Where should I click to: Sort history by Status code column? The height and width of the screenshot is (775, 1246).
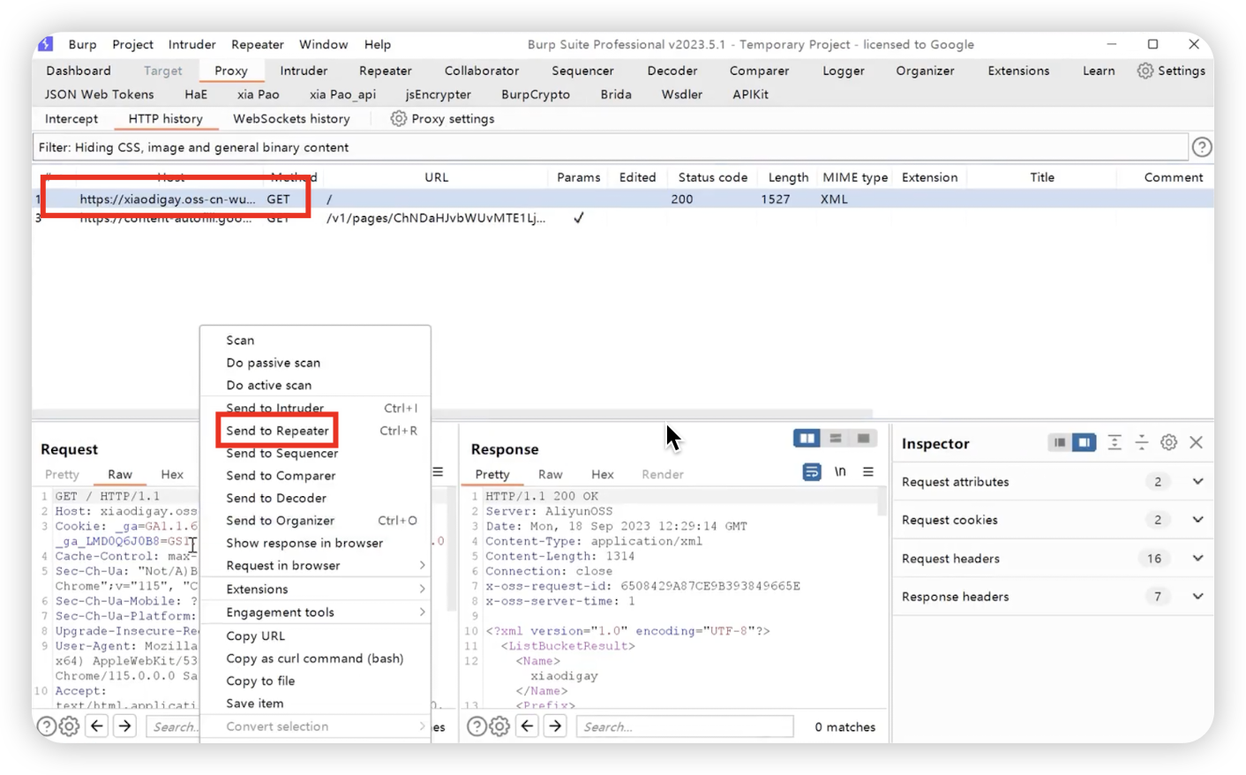tap(712, 177)
